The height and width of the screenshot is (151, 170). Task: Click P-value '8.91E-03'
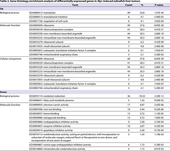click(x=159, y=149)
